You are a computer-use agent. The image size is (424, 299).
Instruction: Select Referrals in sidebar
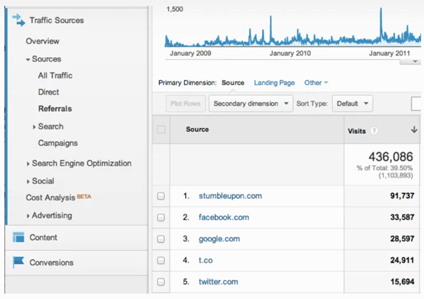click(x=55, y=109)
